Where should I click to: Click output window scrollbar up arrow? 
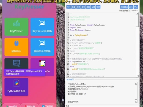coord(136,83)
